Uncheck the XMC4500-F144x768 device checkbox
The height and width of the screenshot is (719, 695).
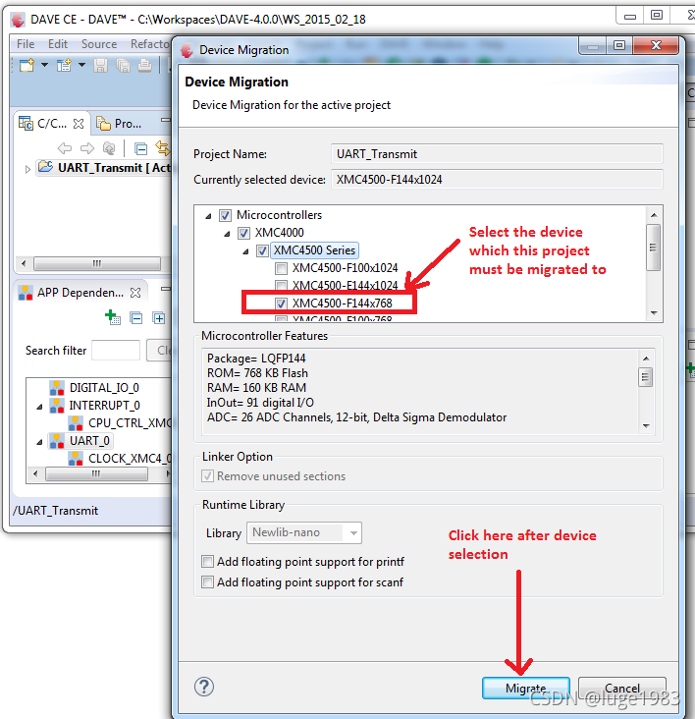coord(281,304)
